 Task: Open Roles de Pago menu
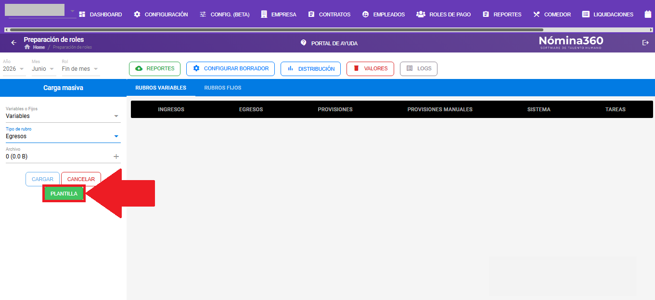[x=444, y=14]
